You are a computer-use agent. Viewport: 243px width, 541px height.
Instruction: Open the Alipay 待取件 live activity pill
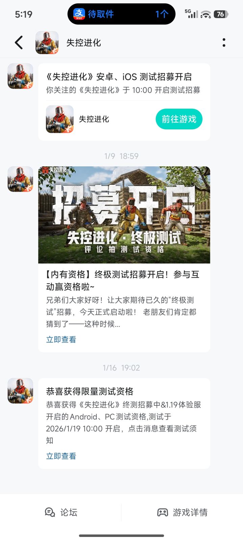coord(122,14)
